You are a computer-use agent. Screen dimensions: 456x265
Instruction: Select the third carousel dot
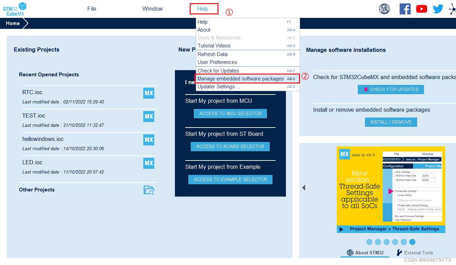[x=387, y=242]
